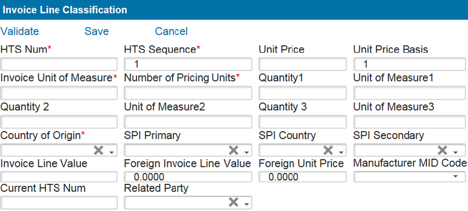Expand the Country of Origin dropdown

[112, 152]
